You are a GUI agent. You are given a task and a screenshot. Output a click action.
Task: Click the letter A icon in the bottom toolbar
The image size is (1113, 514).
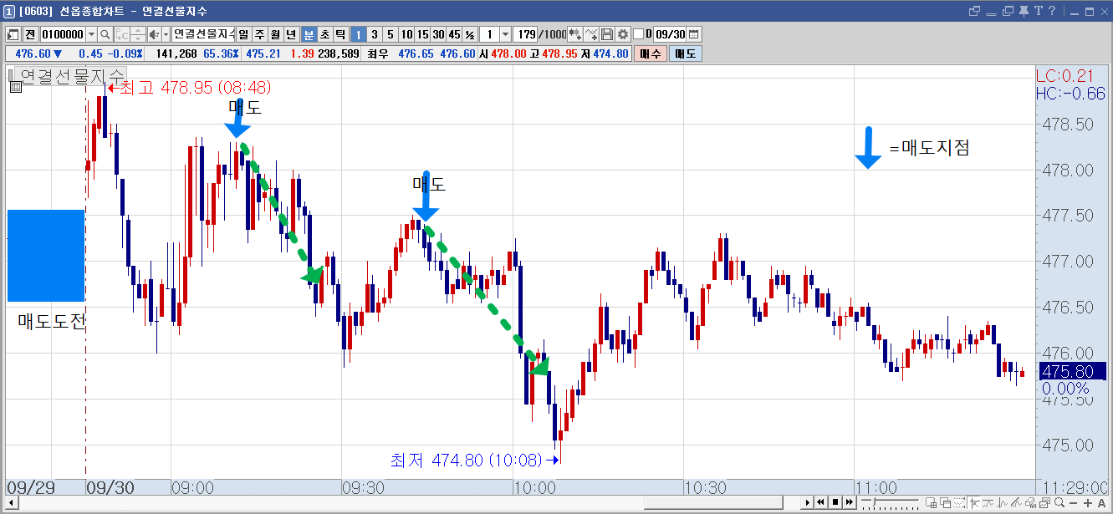click(1101, 503)
